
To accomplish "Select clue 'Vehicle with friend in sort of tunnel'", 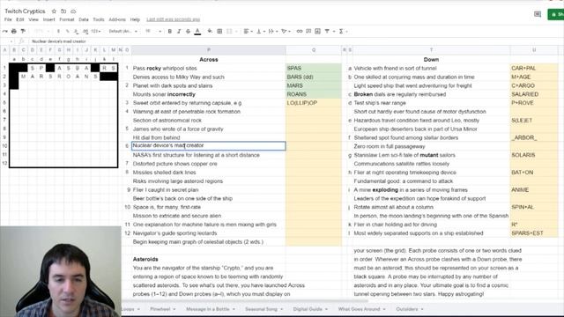I will pos(431,68).
